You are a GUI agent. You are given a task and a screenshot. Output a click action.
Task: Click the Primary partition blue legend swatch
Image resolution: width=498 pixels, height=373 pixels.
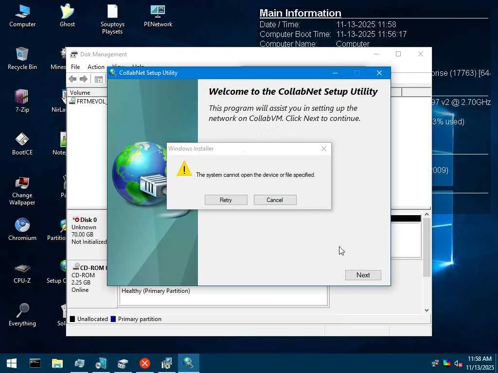pos(113,319)
